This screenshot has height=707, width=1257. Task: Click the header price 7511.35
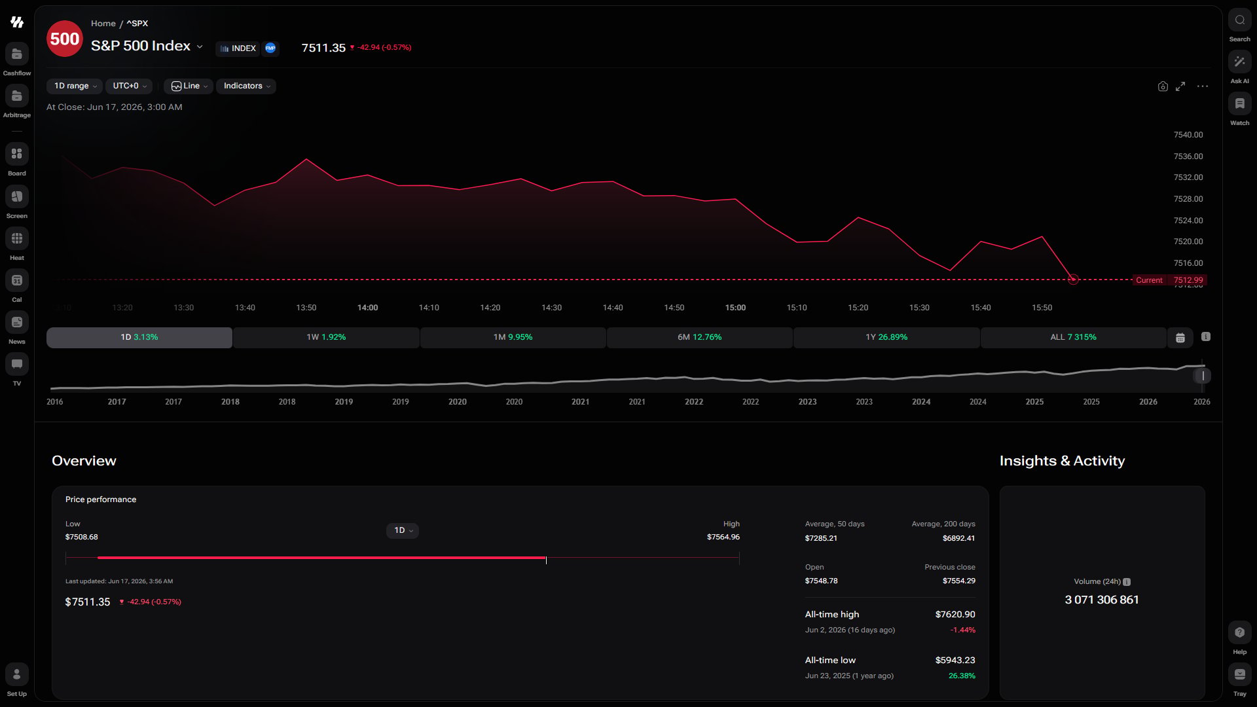click(x=323, y=48)
